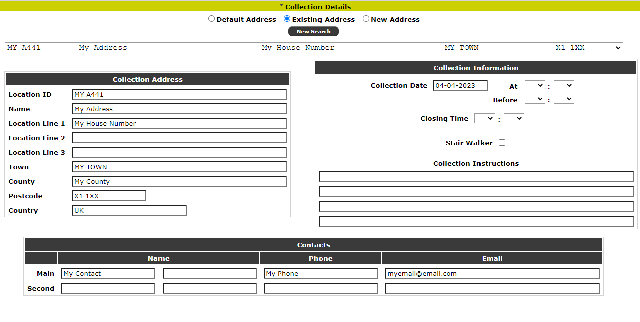The height and width of the screenshot is (322, 640).
Task: Click the first Collection Instructions line
Action: [x=476, y=177]
